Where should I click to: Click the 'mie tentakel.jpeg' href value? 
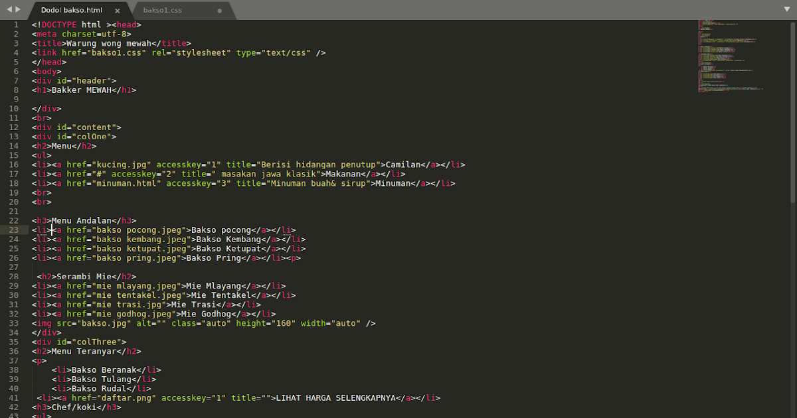click(x=138, y=295)
